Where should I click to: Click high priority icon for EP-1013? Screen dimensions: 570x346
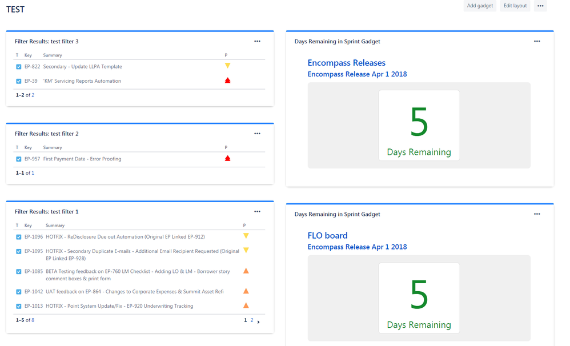click(246, 305)
